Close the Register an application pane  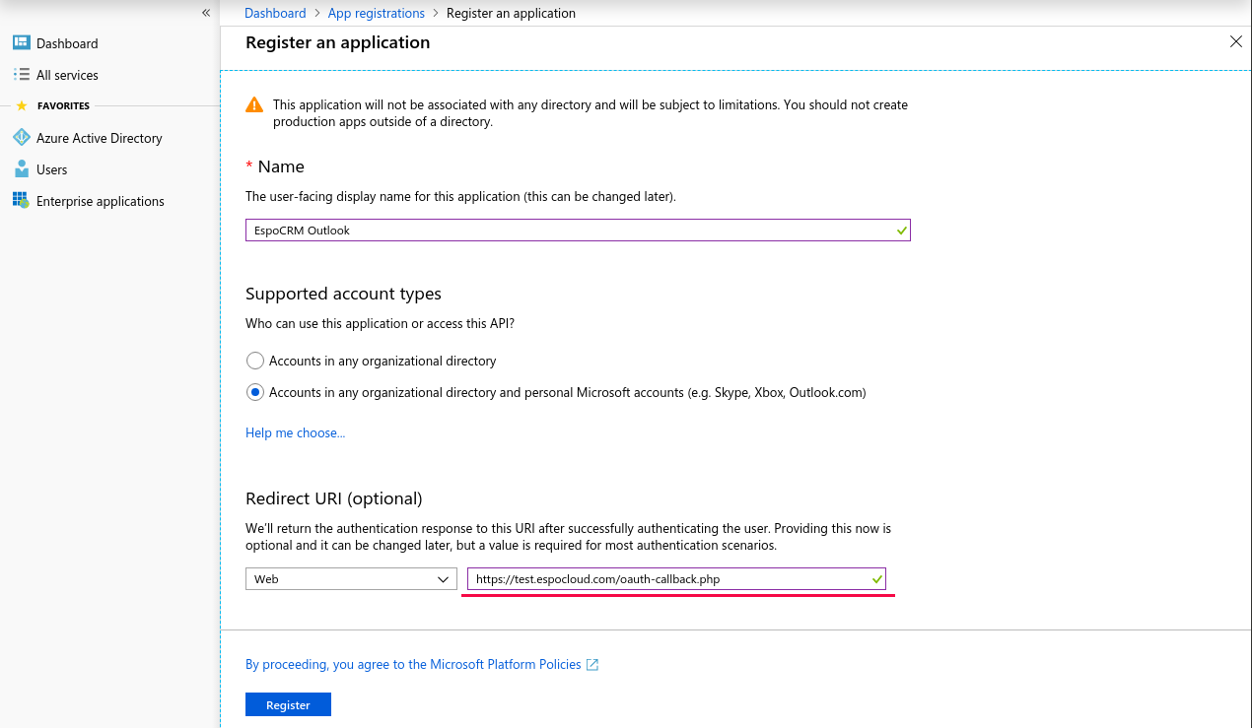click(x=1235, y=42)
